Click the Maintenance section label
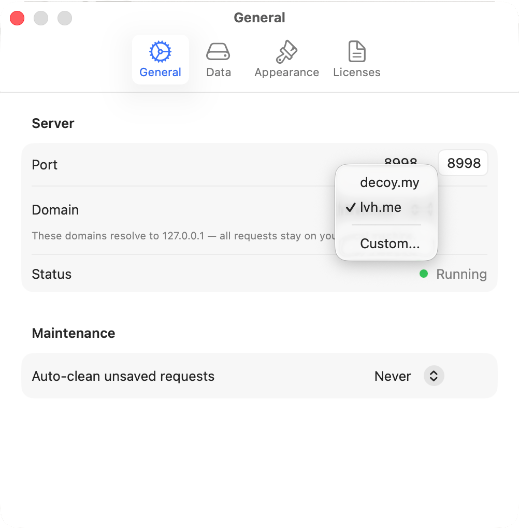519x528 pixels. tap(73, 333)
